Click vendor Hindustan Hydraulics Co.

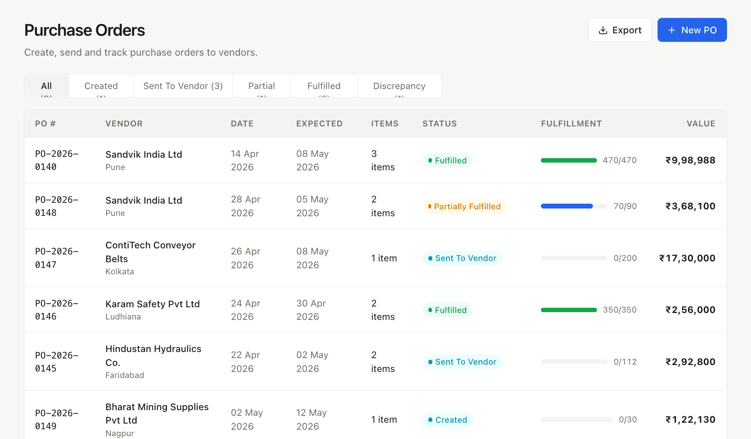click(x=153, y=356)
